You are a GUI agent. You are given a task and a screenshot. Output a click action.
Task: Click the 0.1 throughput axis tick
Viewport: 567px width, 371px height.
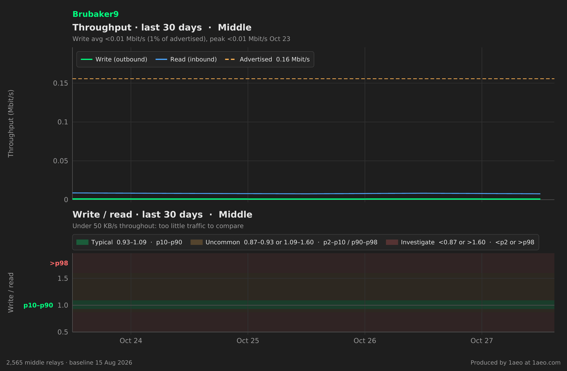[63, 122]
